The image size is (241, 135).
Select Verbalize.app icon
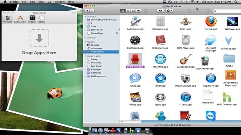(x=228, y=41)
